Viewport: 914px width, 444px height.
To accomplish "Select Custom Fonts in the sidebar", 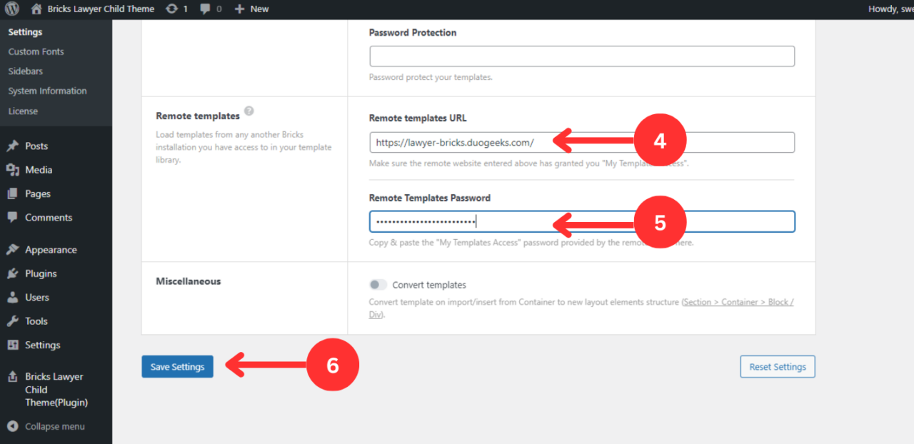I will tap(36, 51).
